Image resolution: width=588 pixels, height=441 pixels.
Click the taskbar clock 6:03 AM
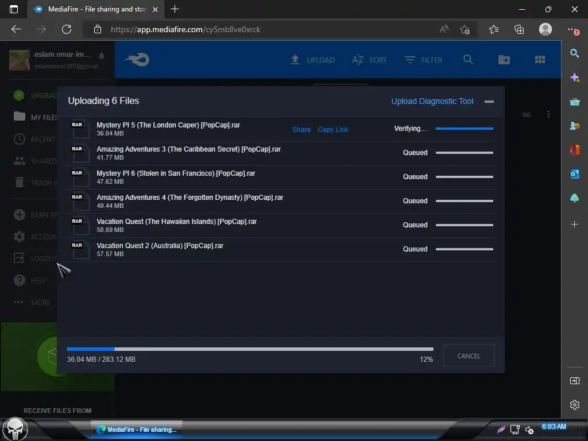(554, 427)
